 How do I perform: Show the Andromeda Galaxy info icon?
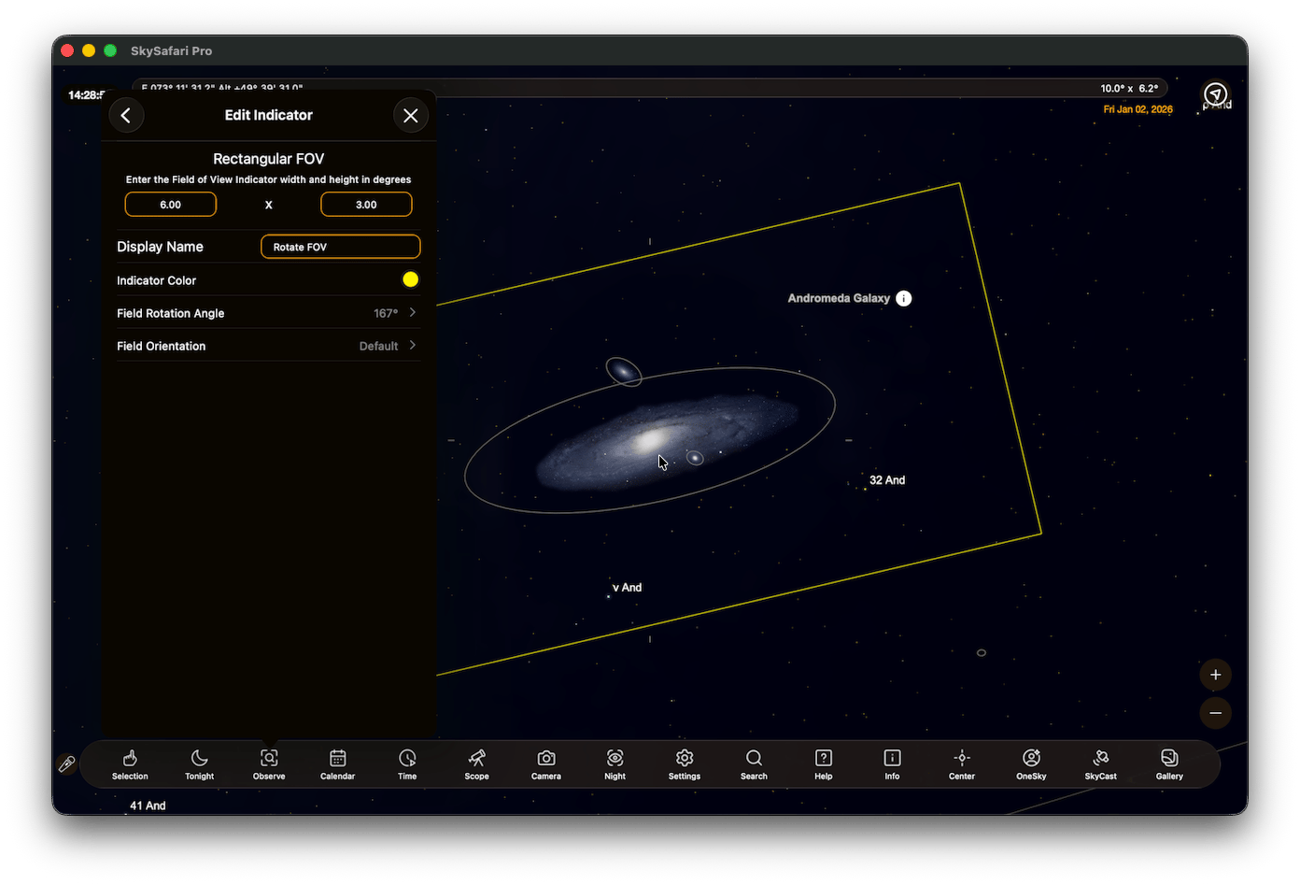click(903, 298)
